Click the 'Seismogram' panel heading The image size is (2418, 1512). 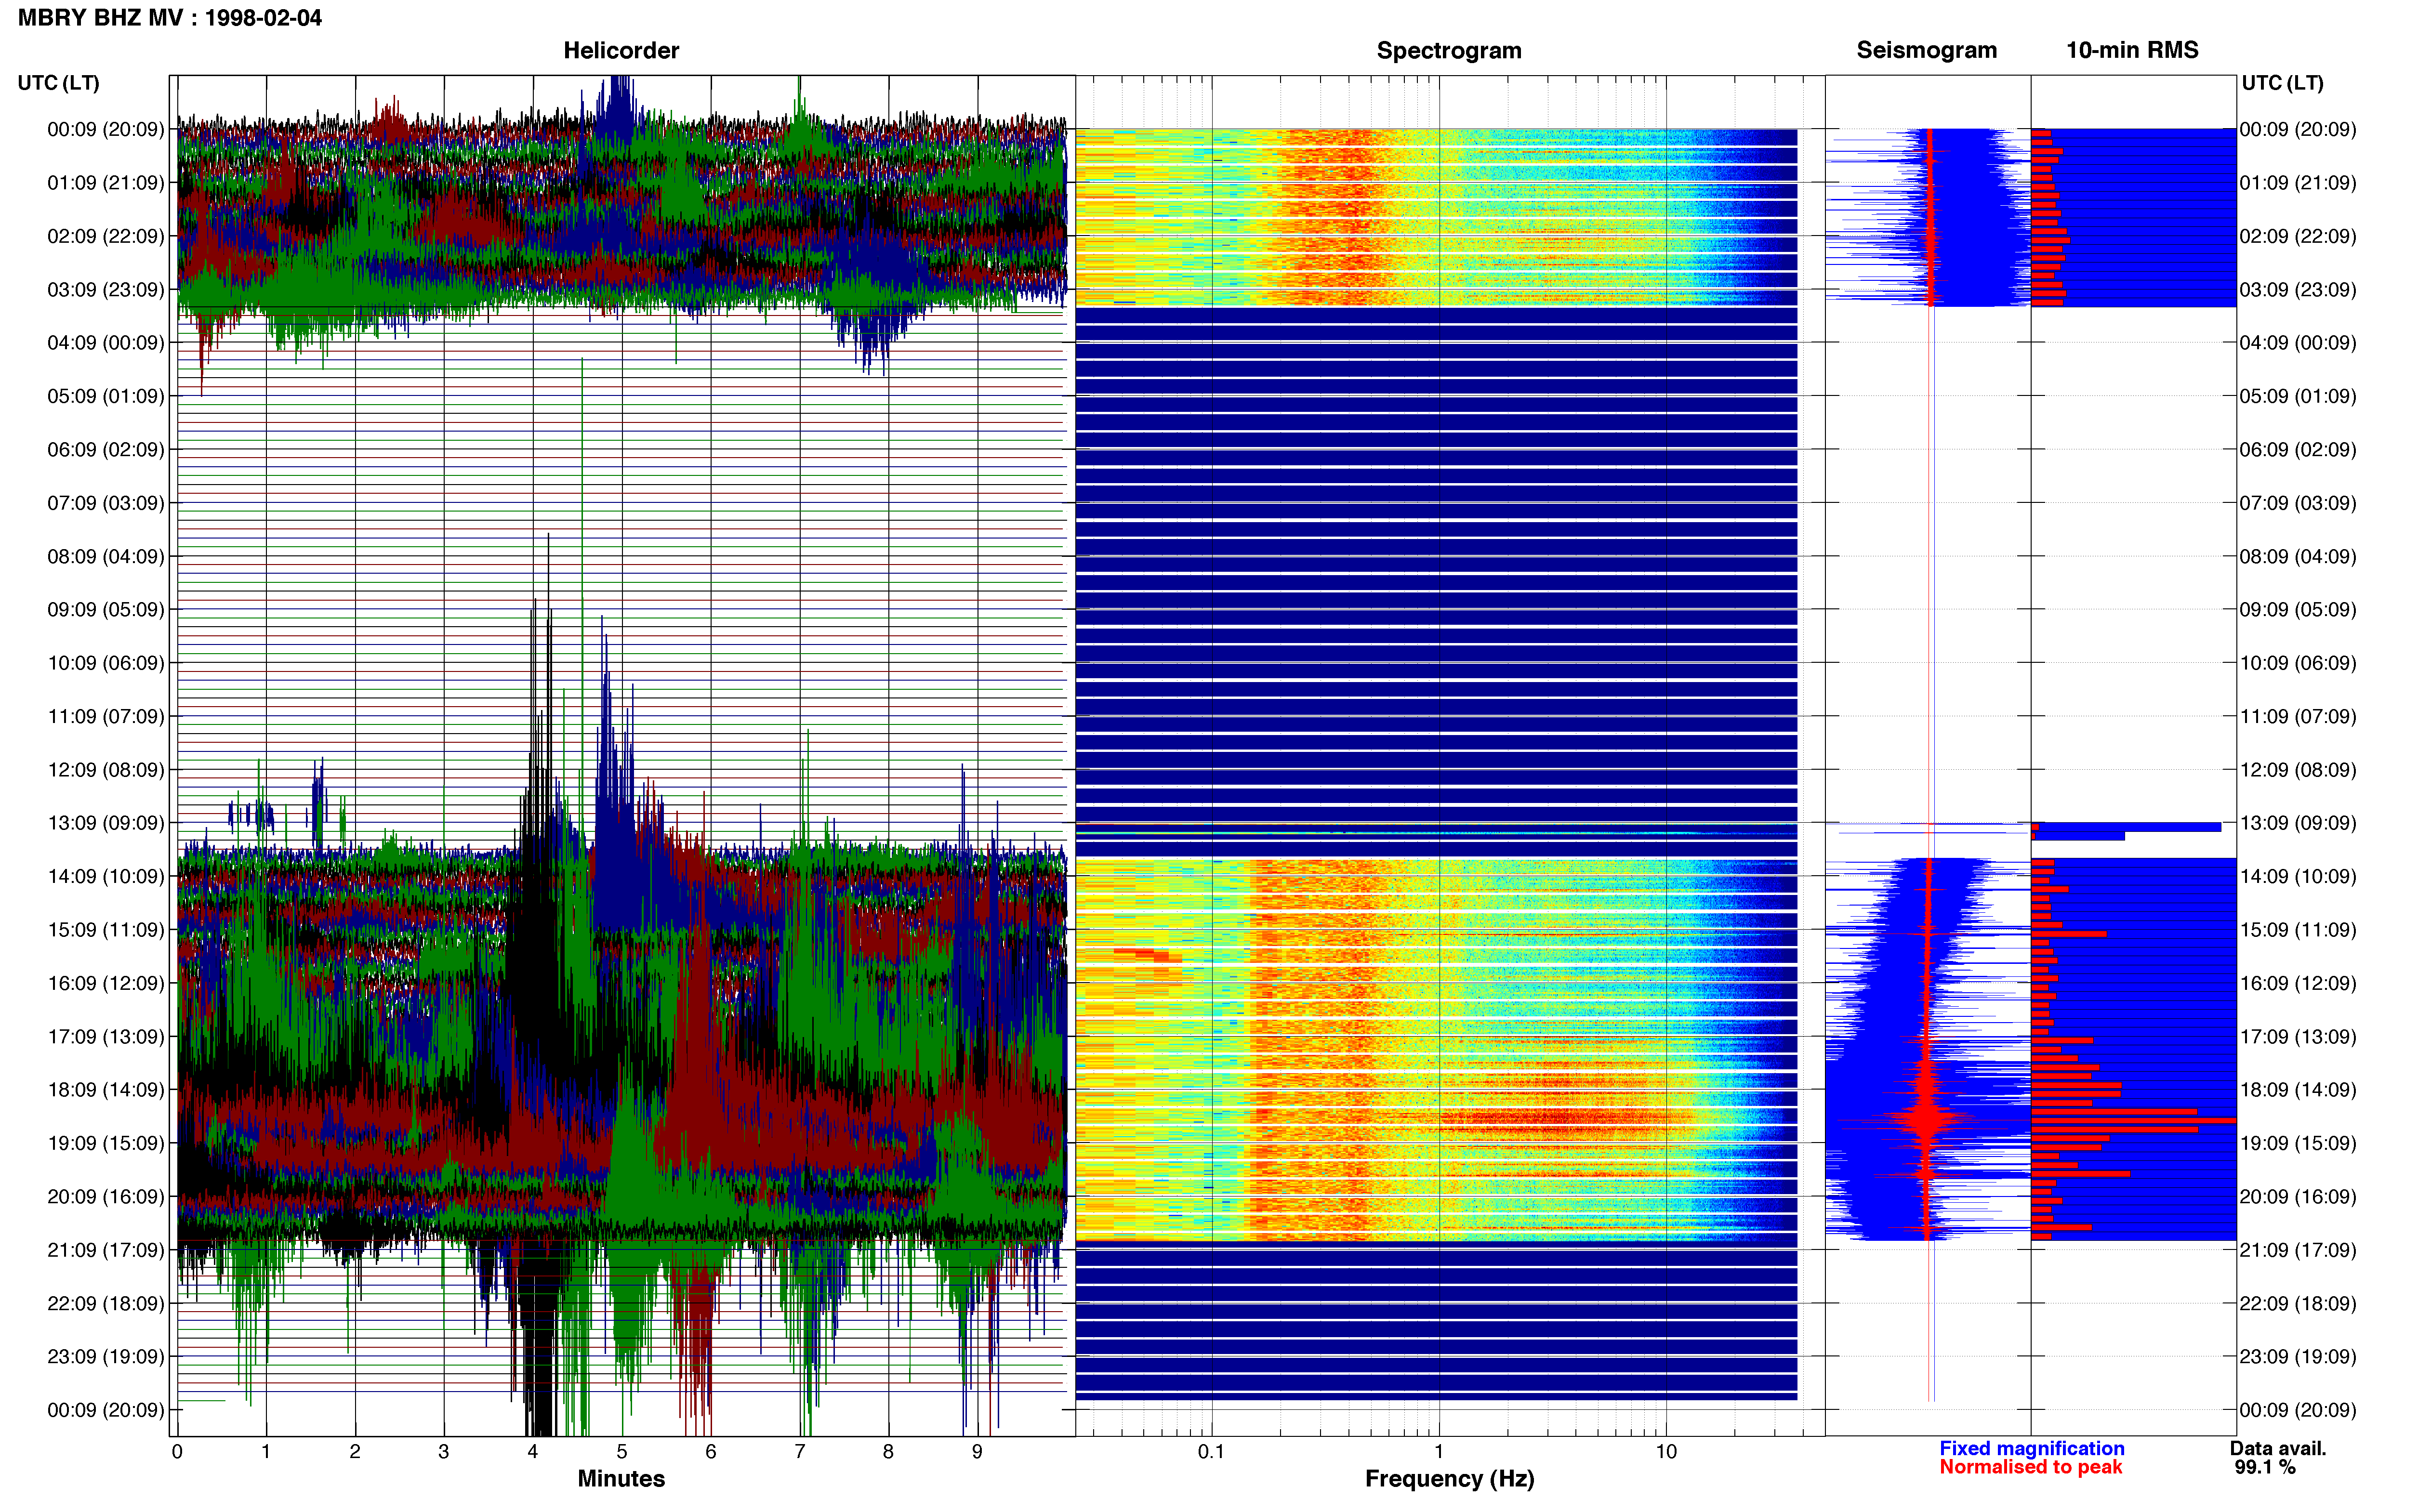(1926, 50)
